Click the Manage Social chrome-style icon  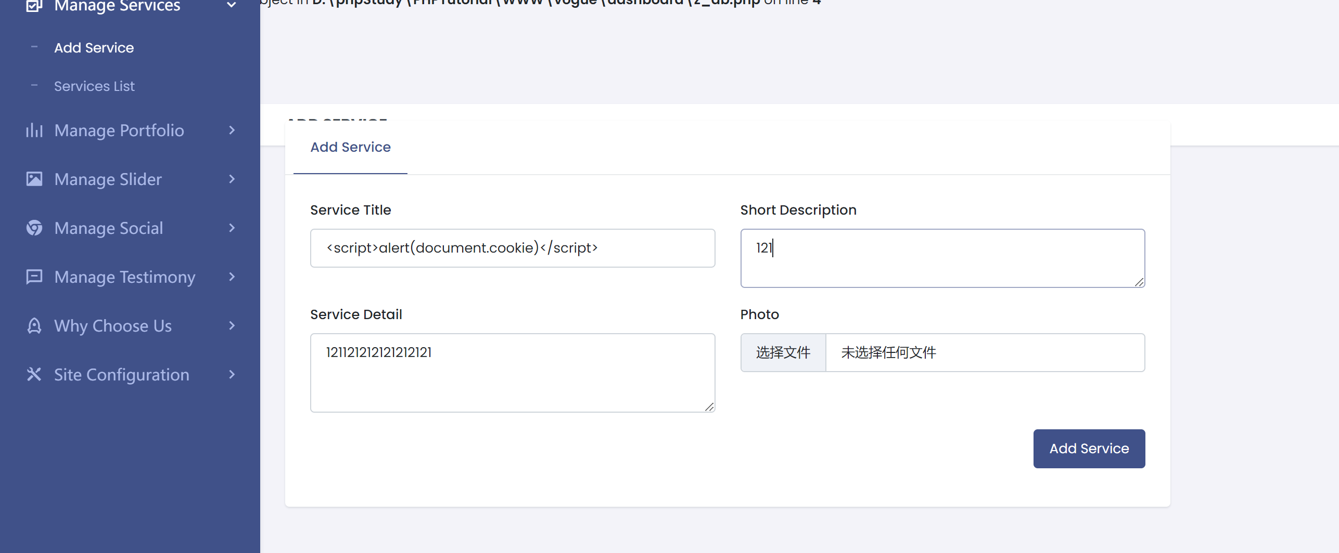click(34, 228)
